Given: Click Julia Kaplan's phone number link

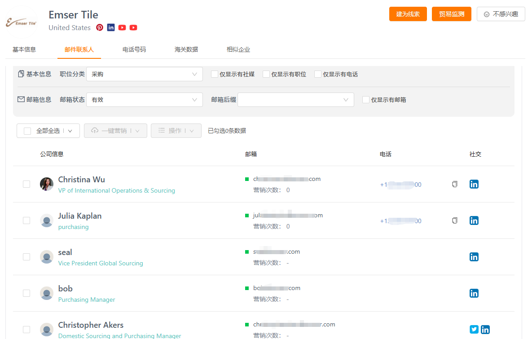Looking at the screenshot, I should click(401, 221).
